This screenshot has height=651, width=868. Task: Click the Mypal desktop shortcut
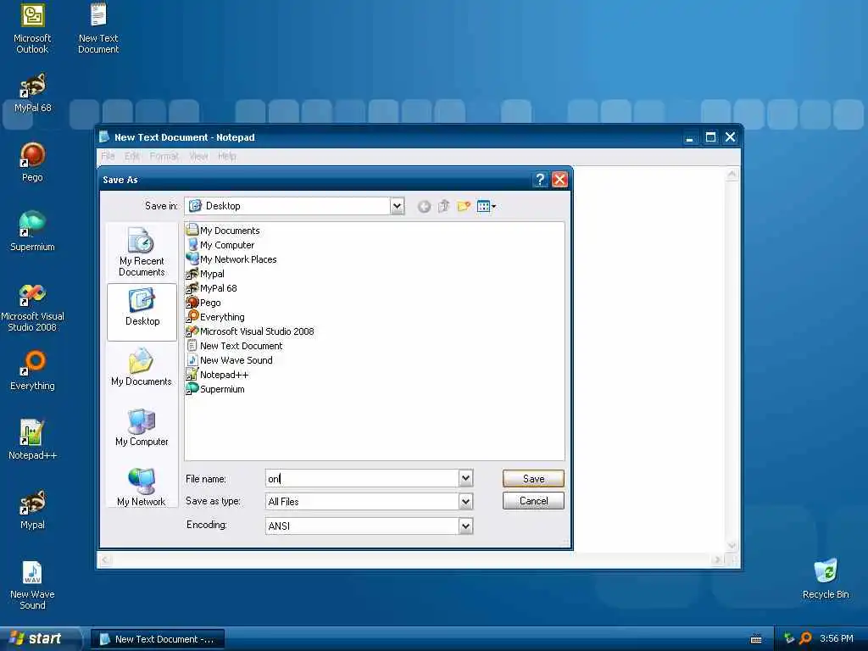click(x=32, y=509)
